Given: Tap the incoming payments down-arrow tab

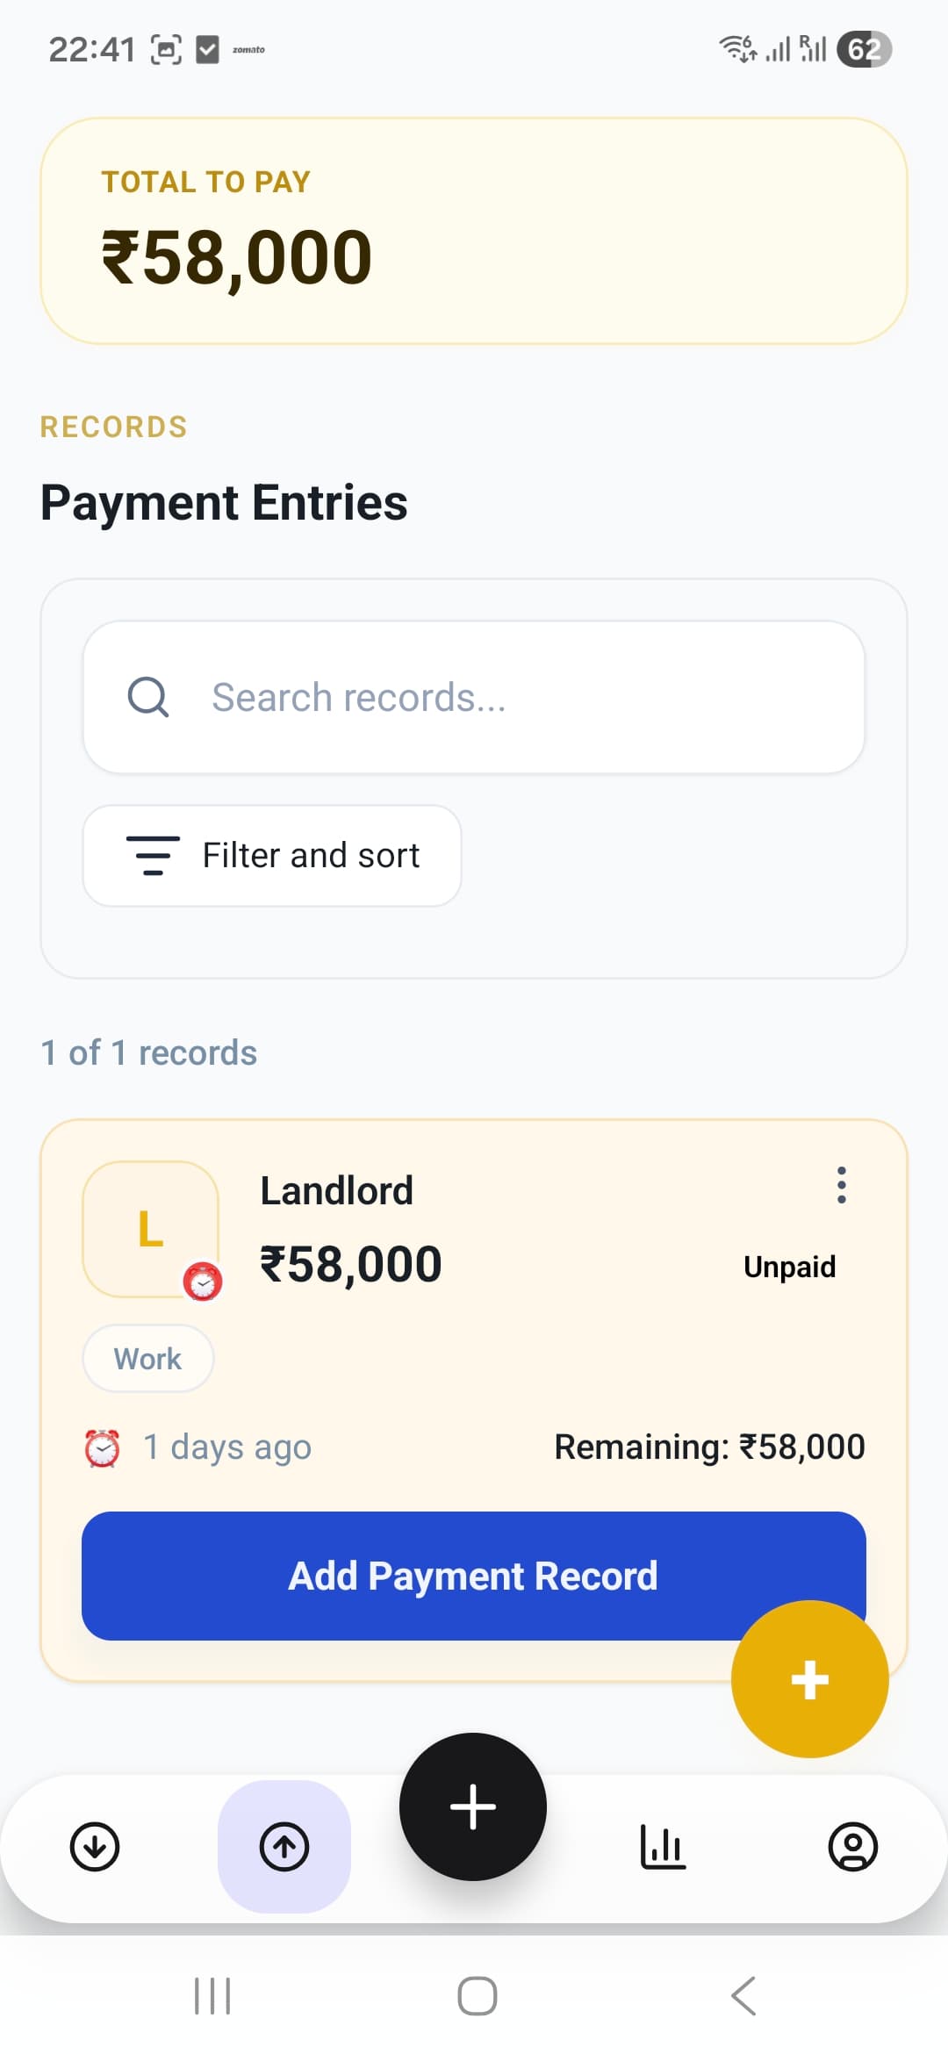Looking at the screenshot, I should pyautogui.click(x=95, y=1847).
